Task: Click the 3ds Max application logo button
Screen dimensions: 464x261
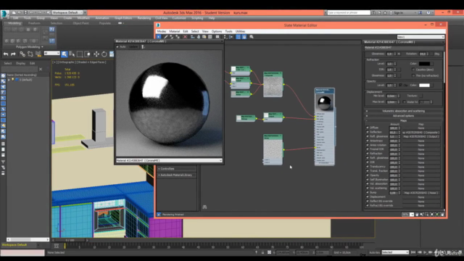Action: 4,14
